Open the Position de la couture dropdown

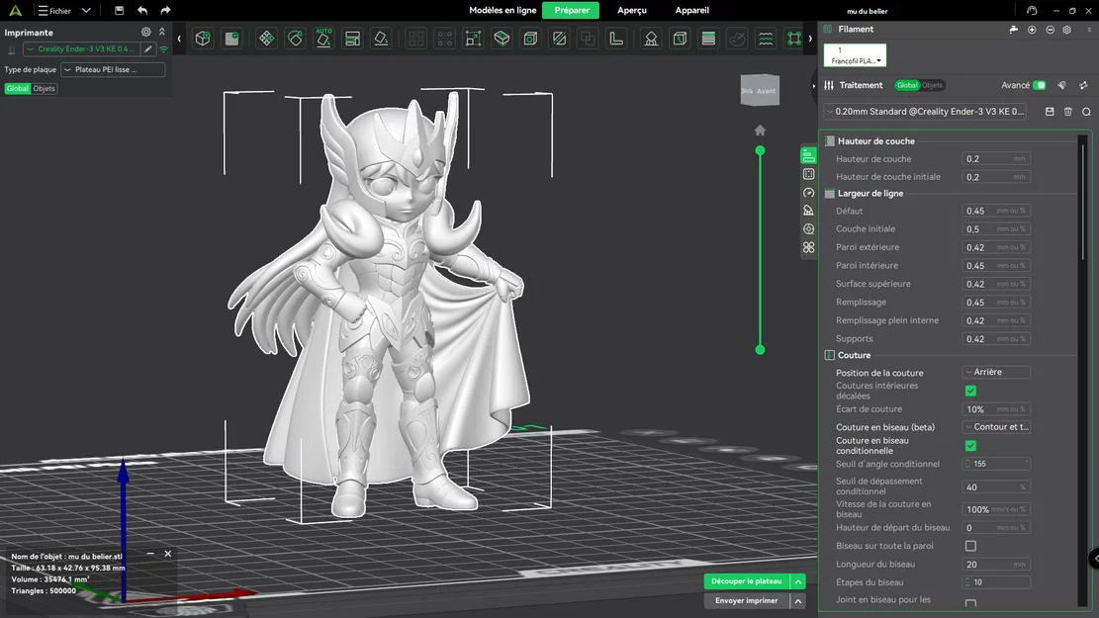pyautogui.click(x=996, y=372)
